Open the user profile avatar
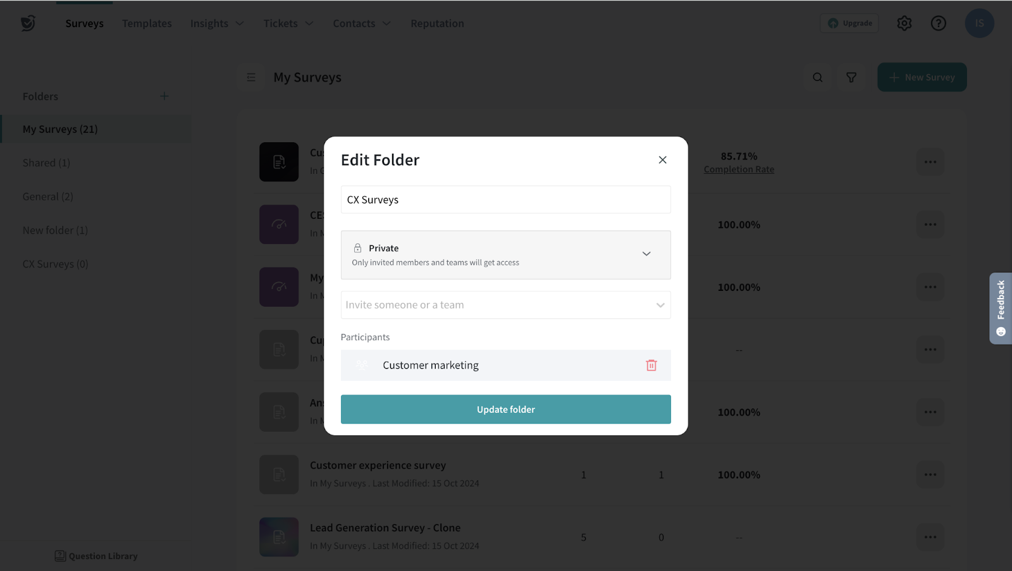Viewport: 1012px width, 571px height. (978, 23)
